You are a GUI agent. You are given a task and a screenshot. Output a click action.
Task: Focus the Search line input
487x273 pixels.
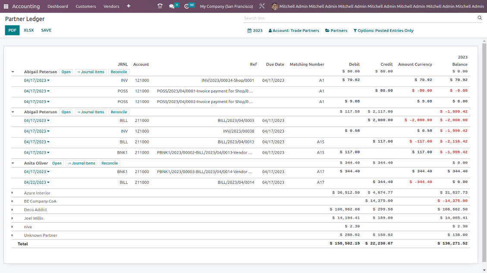tap(360, 18)
